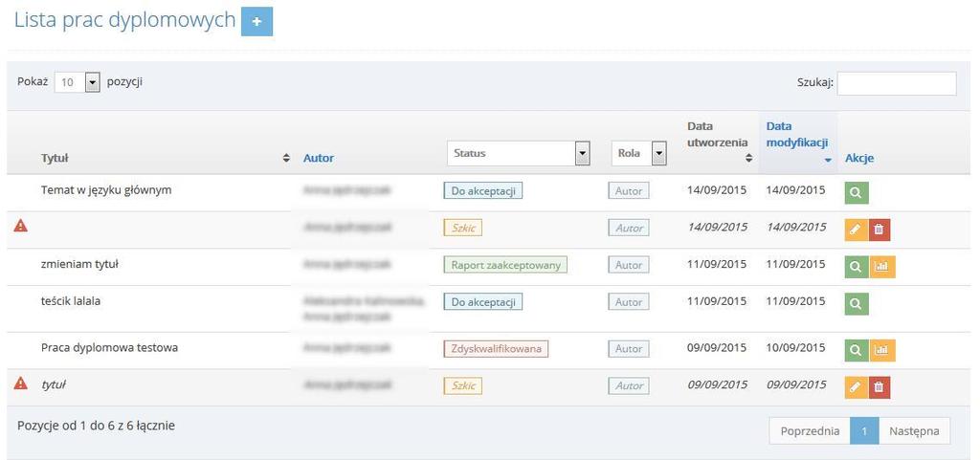Open magnifier view for 'Praca dyplomowa testowa'

857,350
